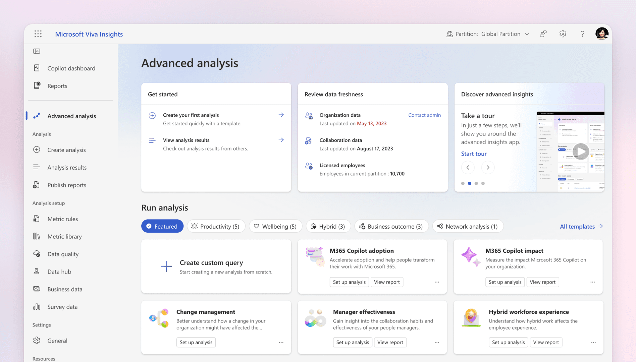View report for Hybrid workforce experience
The width and height of the screenshot is (636, 362).
coord(546,342)
